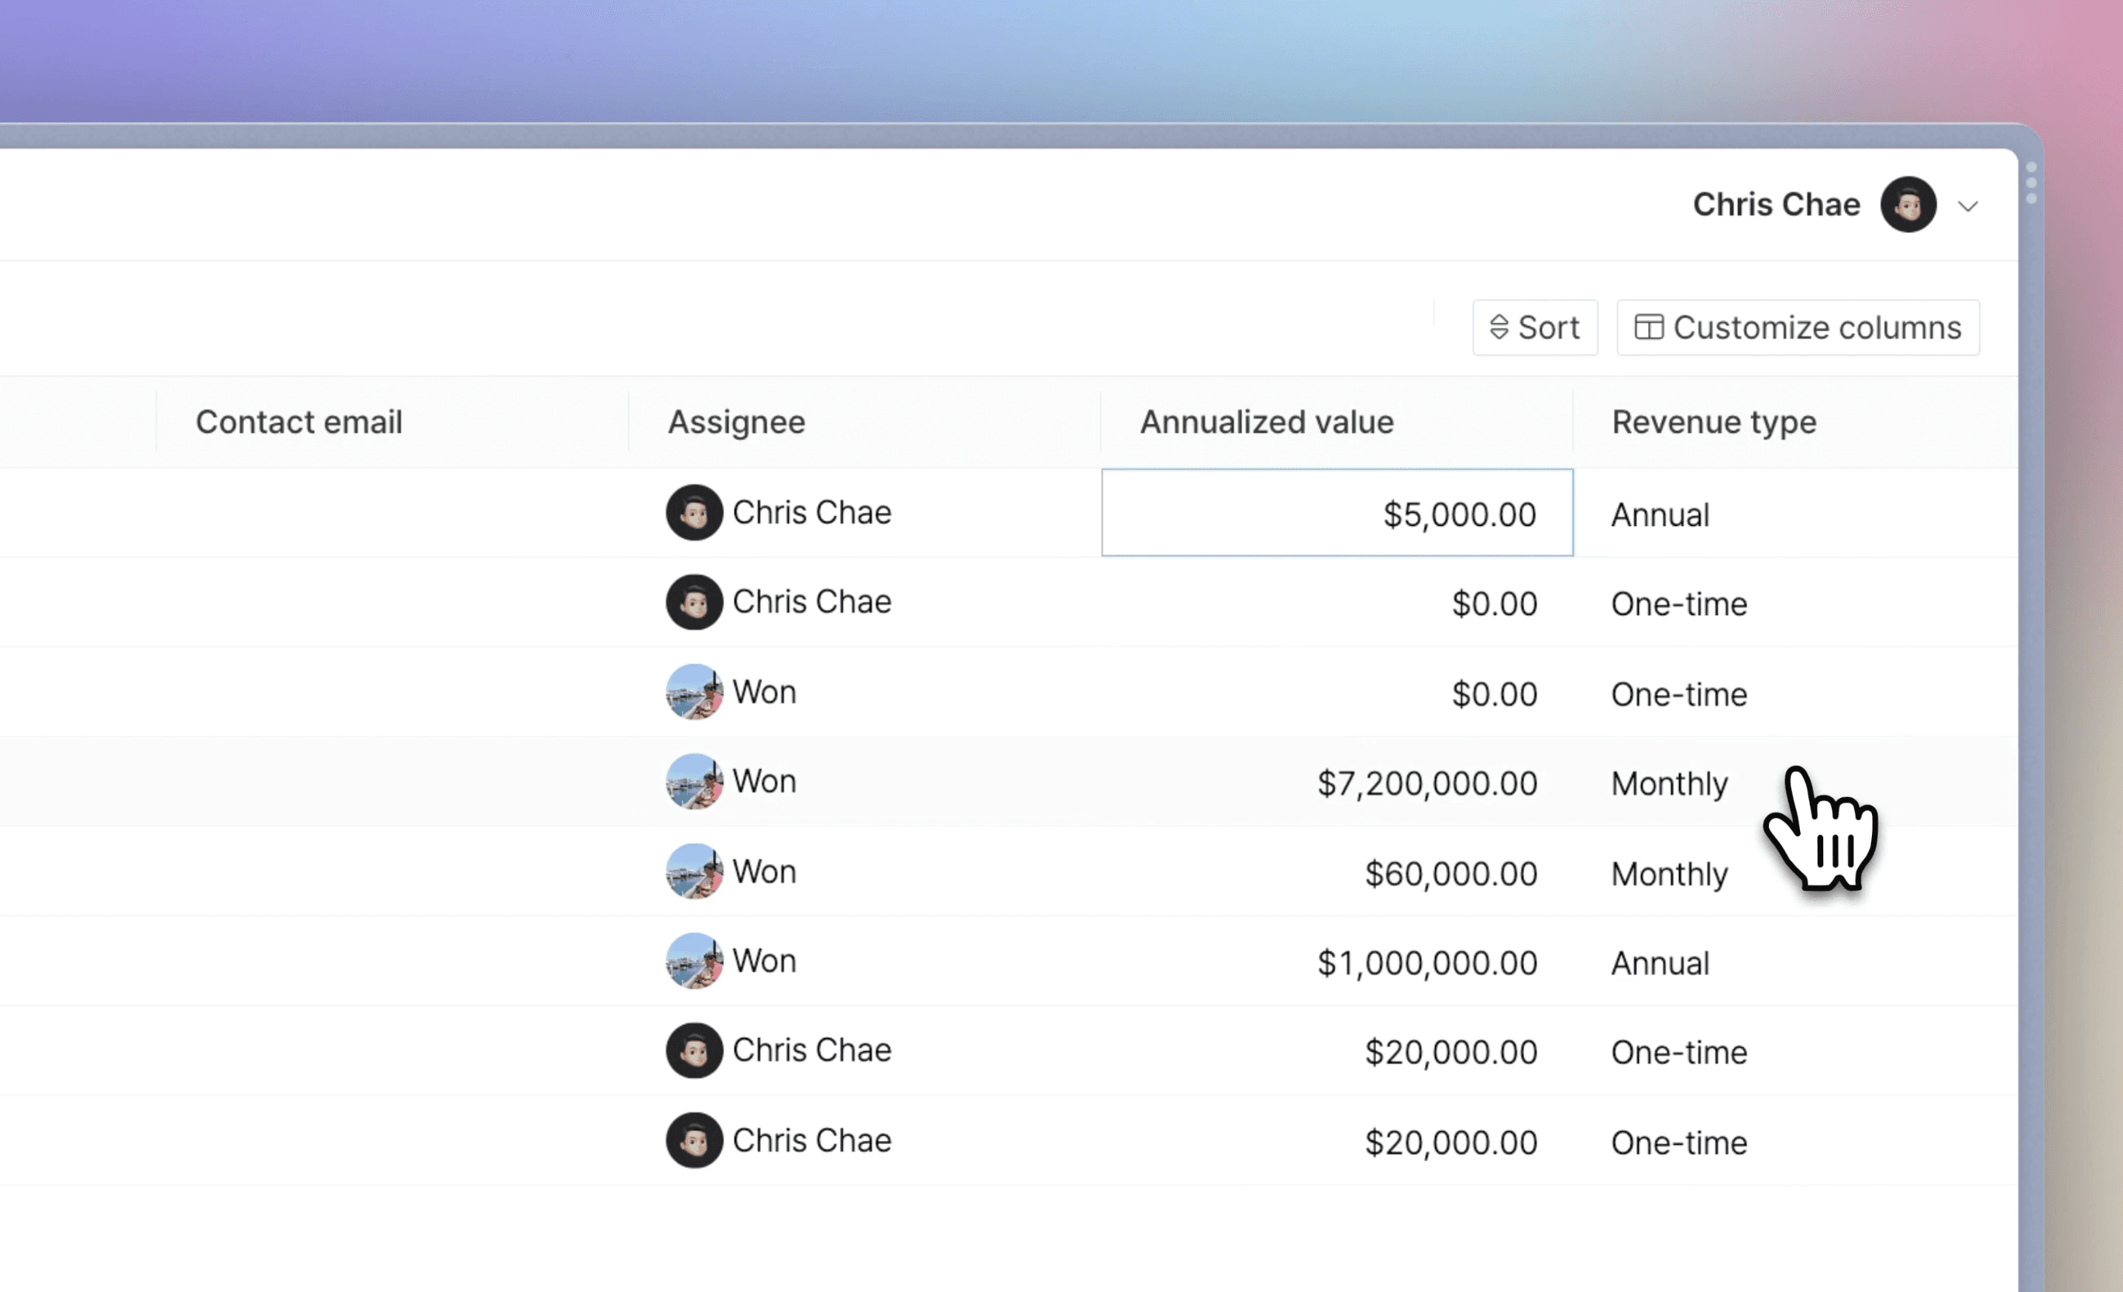Click the Revenue type column header
Image resolution: width=2123 pixels, height=1292 pixels.
point(1713,422)
